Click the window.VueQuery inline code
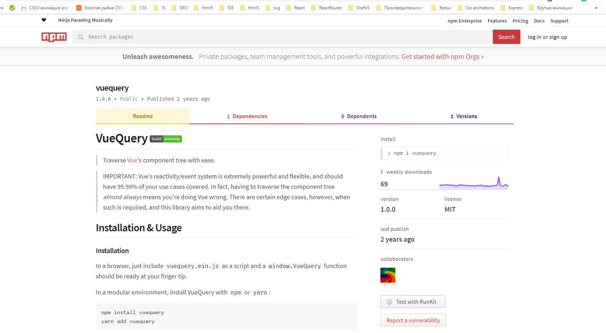This screenshot has height=333, width=606. pyautogui.click(x=294, y=266)
